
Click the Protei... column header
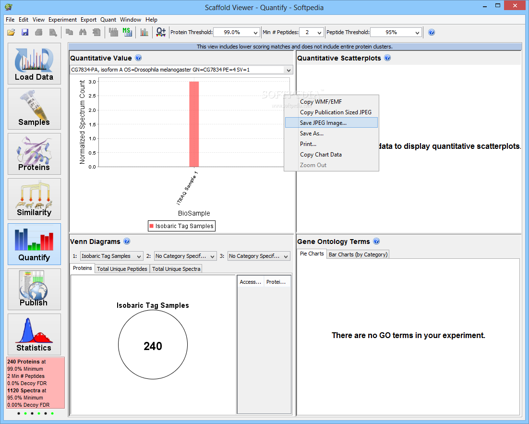(276, 282)
